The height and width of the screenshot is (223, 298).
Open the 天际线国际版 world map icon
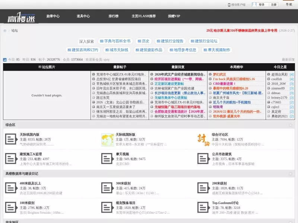coord(108,140)
